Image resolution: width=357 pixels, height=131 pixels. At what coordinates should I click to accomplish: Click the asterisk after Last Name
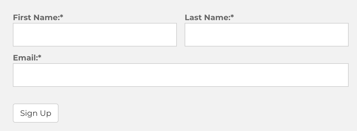point(232,17)
